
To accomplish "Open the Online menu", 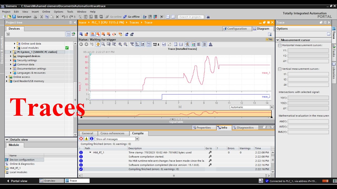I will (46, 12).
